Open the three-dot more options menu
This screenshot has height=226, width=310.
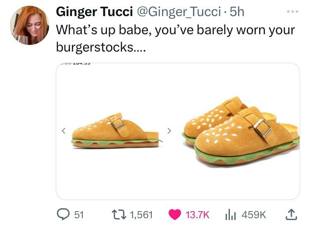[x=293, y=12]
